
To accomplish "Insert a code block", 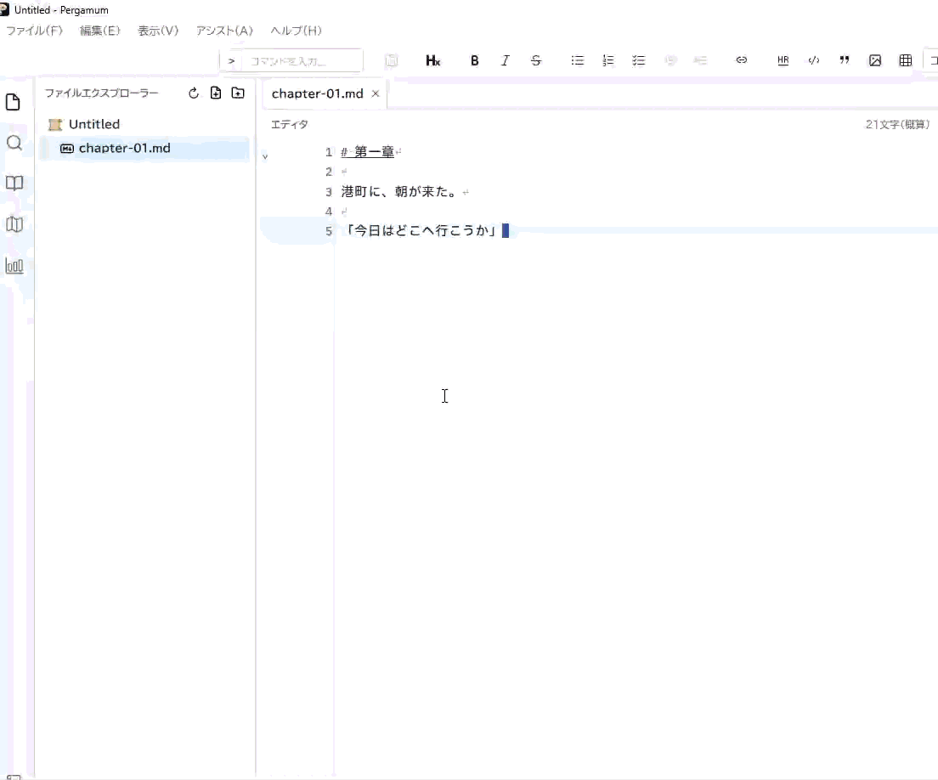I will pos(814,59).
